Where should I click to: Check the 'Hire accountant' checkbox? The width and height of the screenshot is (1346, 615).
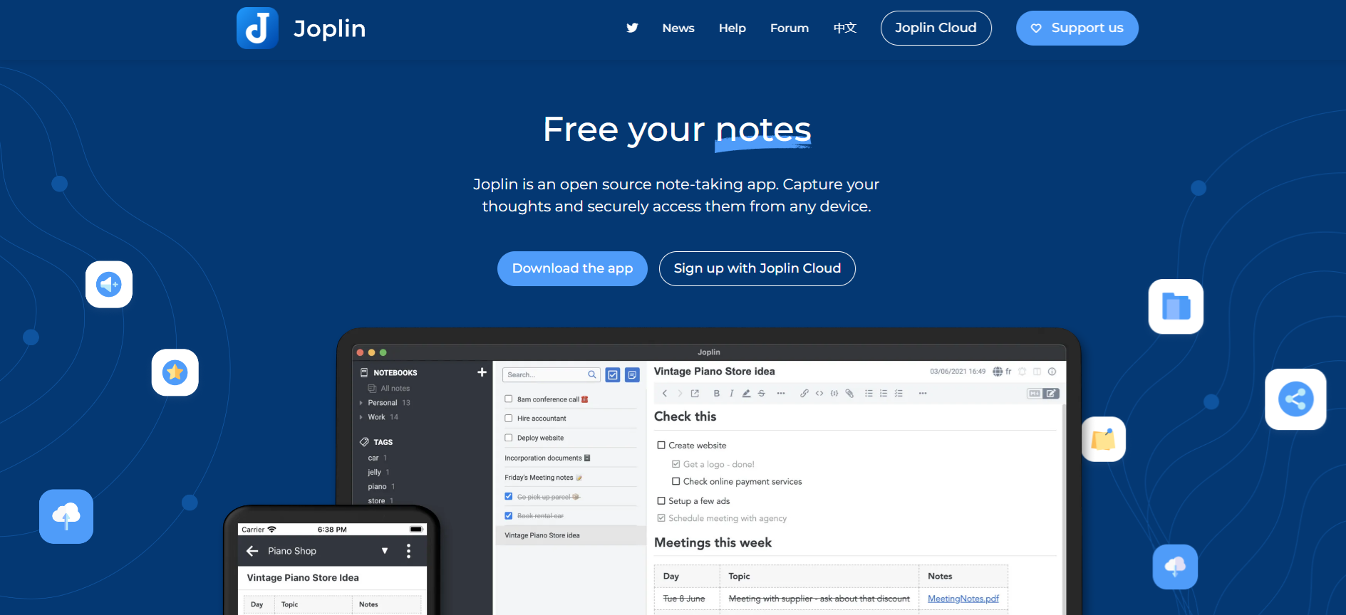coord(509,419)
